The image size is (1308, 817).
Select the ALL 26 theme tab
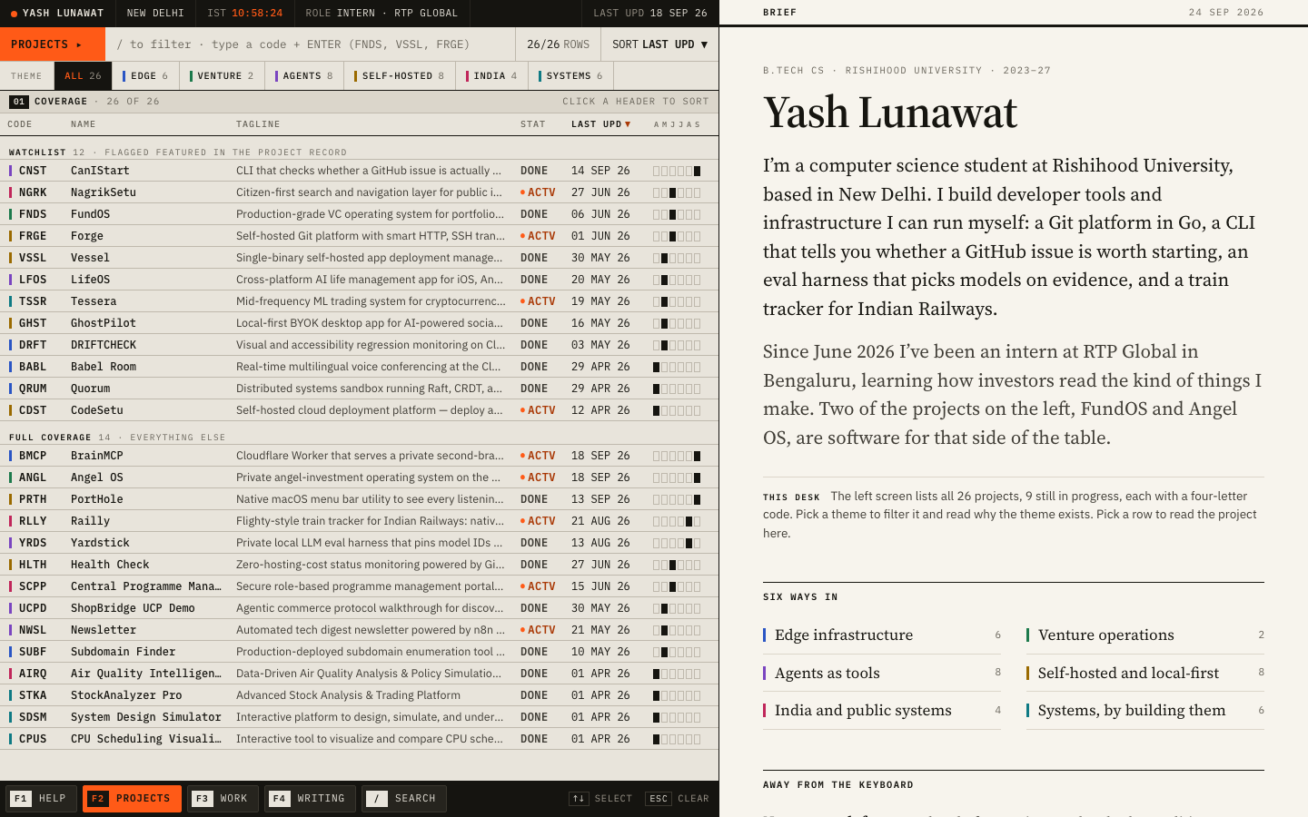click(83, 76)
